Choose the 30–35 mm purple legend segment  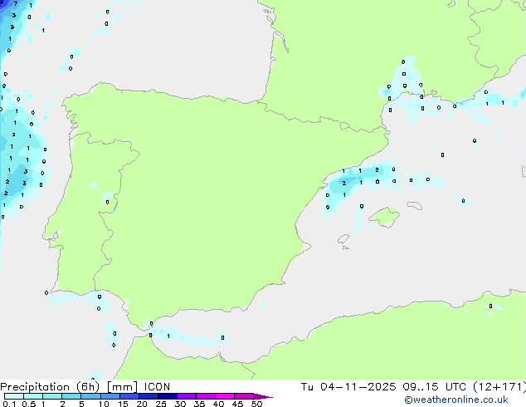point(187,396)
